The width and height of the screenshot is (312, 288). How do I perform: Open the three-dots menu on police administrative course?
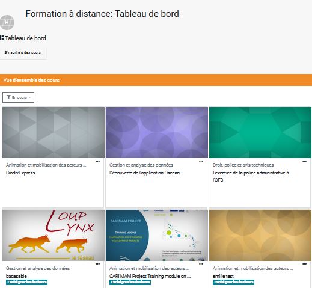point(304,161)
